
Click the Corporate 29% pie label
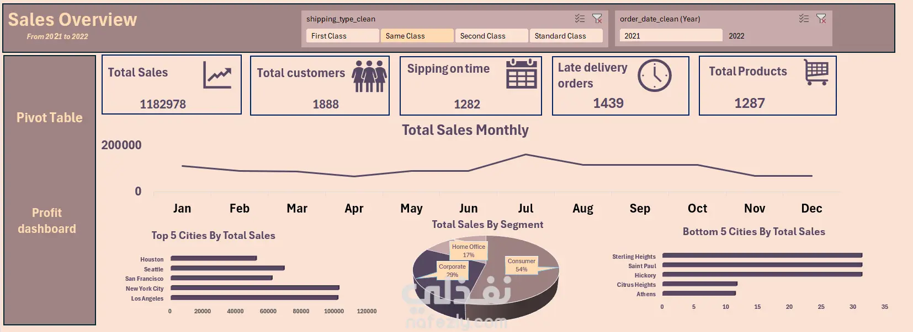pyautogui.click(x=453, y=270)
